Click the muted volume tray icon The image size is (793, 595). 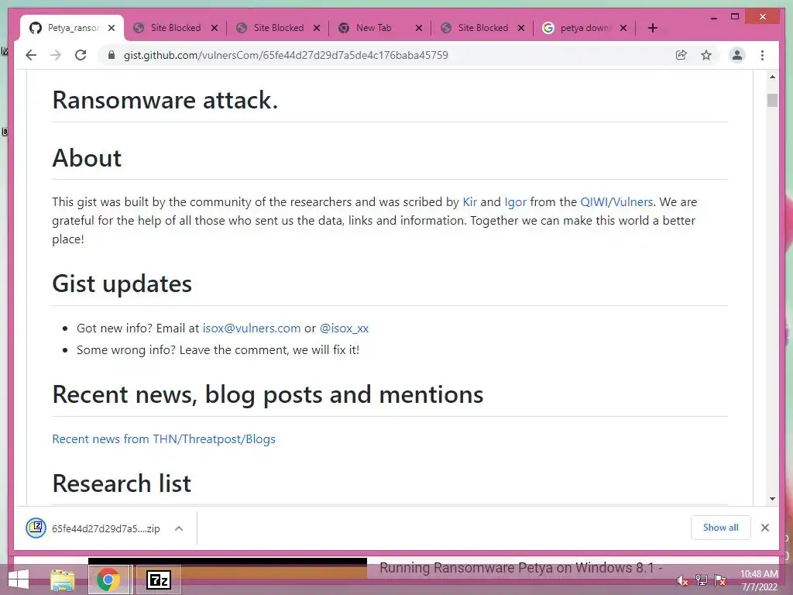(683, 581)
